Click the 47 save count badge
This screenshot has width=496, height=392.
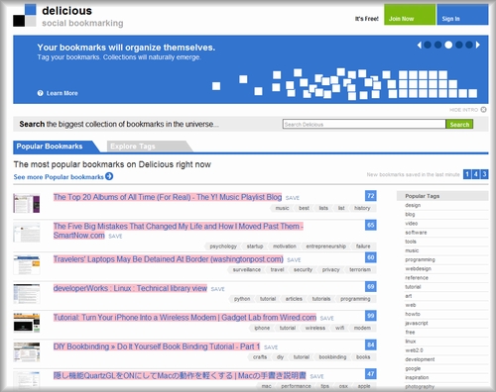pyautogui.click(x=371, y=374)
